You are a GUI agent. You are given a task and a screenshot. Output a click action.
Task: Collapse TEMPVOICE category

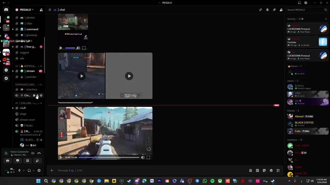27,85
